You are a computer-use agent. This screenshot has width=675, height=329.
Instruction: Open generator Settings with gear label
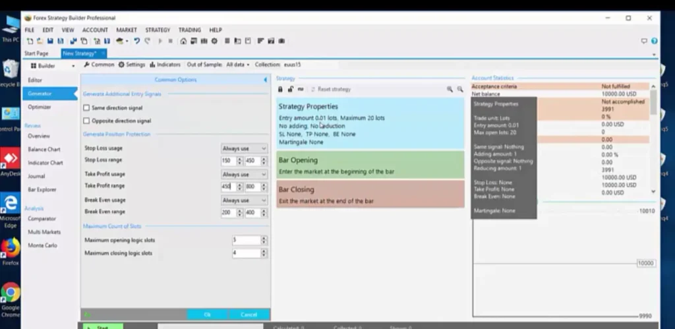132,65
